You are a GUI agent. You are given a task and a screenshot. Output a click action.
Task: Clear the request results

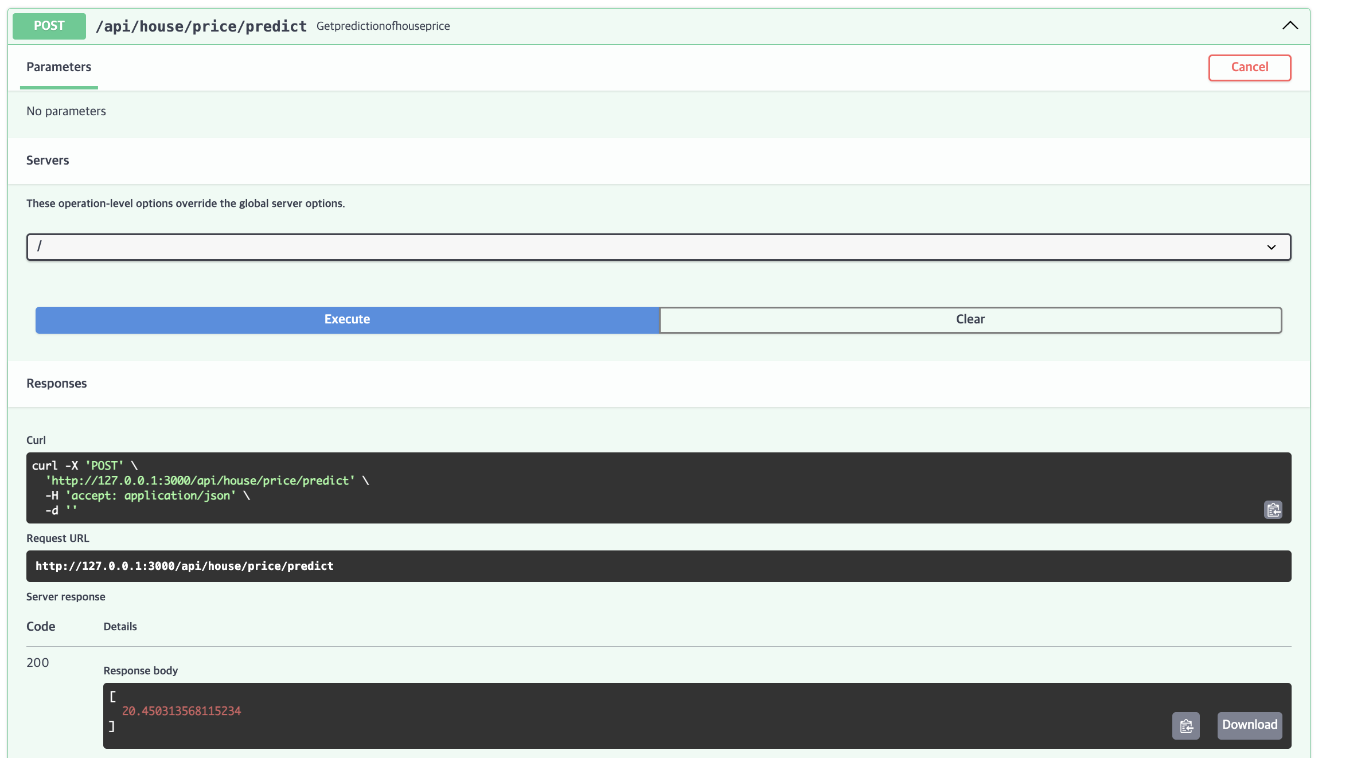(970, 320)
